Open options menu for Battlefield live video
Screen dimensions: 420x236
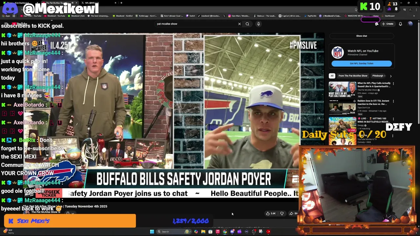pos(393,119)
